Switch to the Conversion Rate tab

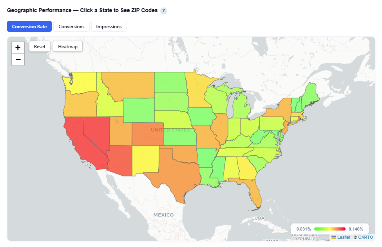point(29,27)
